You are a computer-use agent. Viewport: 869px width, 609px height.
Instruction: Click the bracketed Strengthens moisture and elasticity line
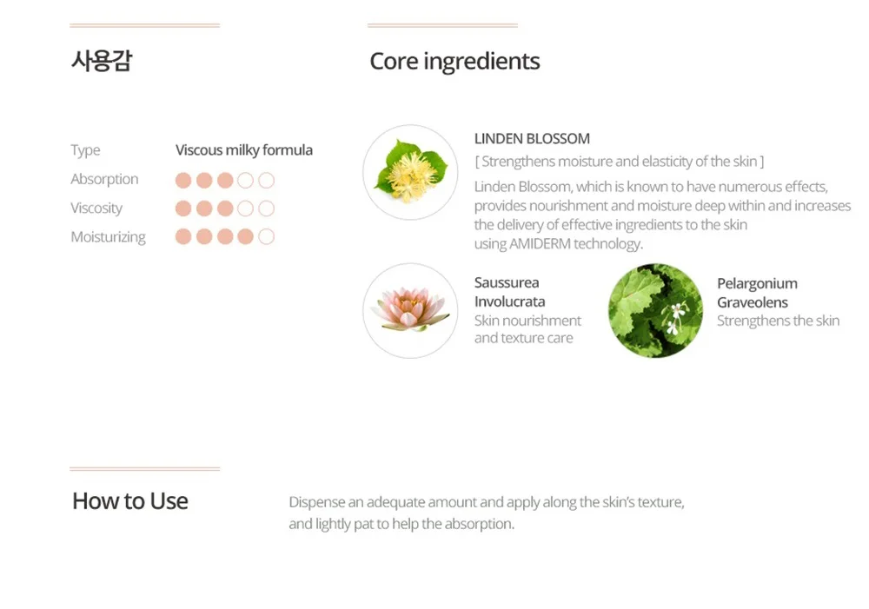[619, 162]
